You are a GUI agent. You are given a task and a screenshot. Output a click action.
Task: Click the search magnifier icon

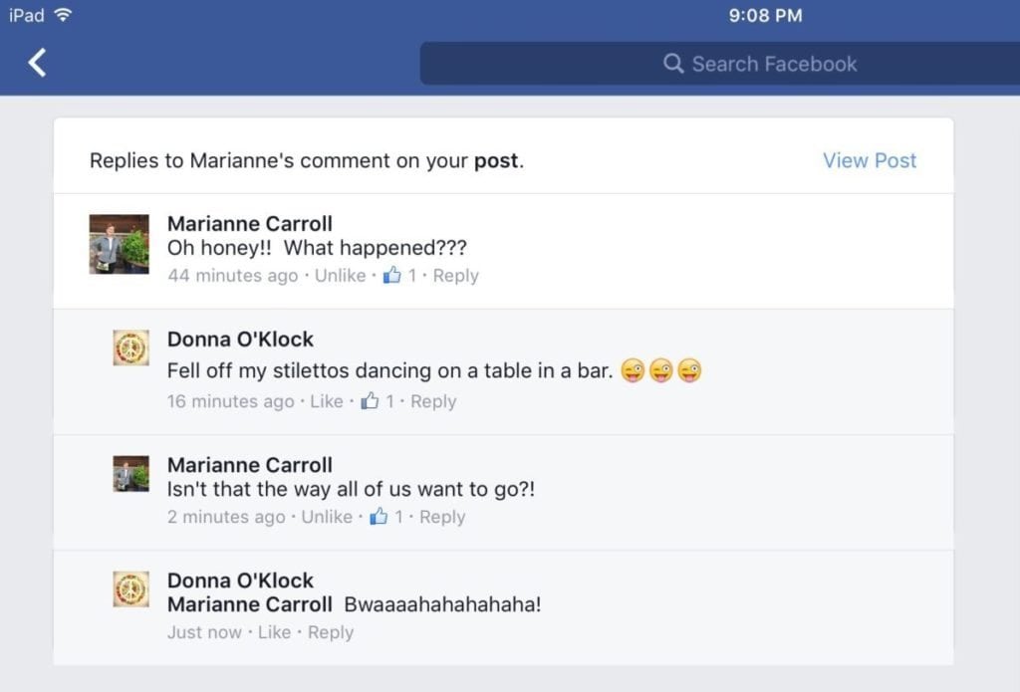click(673, 64)
